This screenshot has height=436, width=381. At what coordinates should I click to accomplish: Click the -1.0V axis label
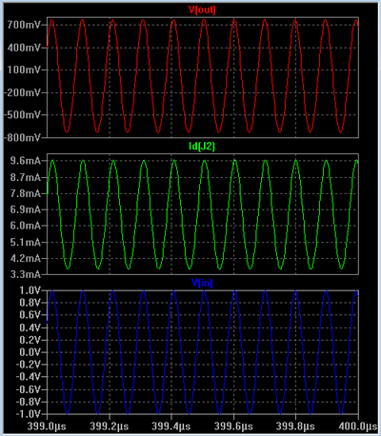pyautogui.click(x=29, y=414)
